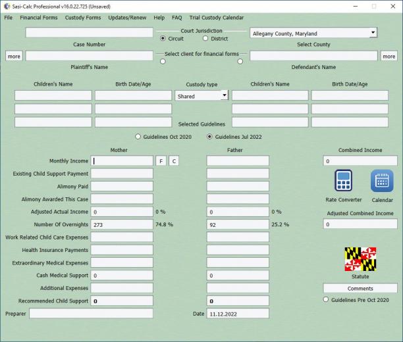Click first right Birth Date/Age field

pos(350,95)
